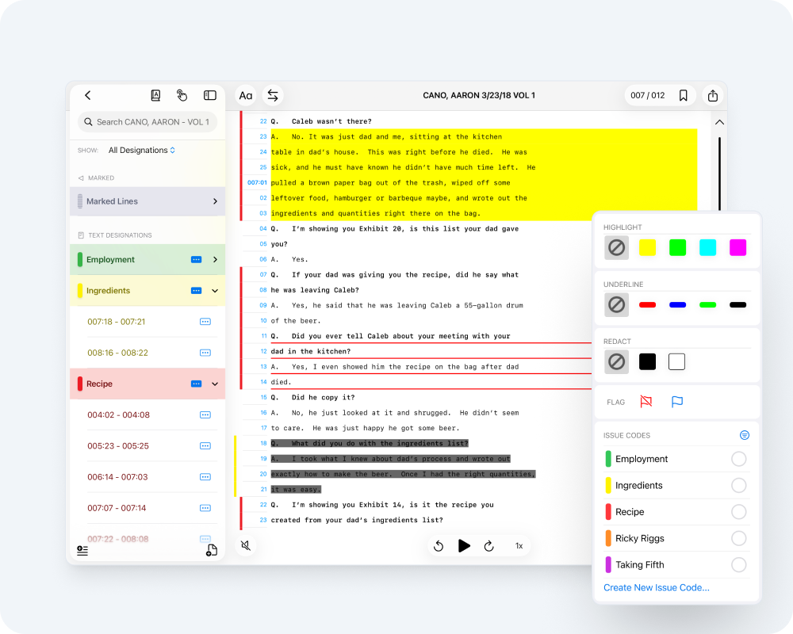This screenshot has height=634, width=793.
Task: Select designation 007:18 - 007:21
Action: tap(117, 322)
